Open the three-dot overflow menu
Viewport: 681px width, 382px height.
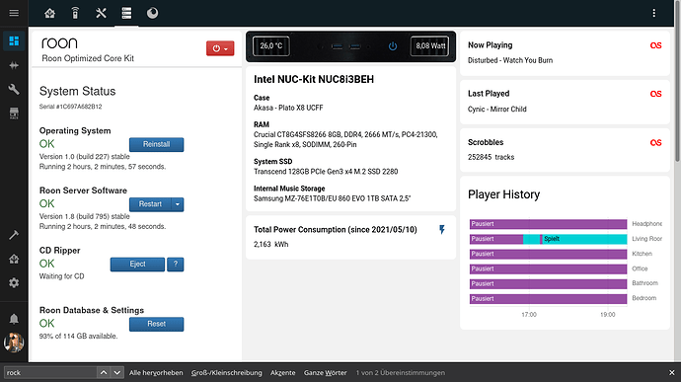pyautogui.click(x=654, y=13)
